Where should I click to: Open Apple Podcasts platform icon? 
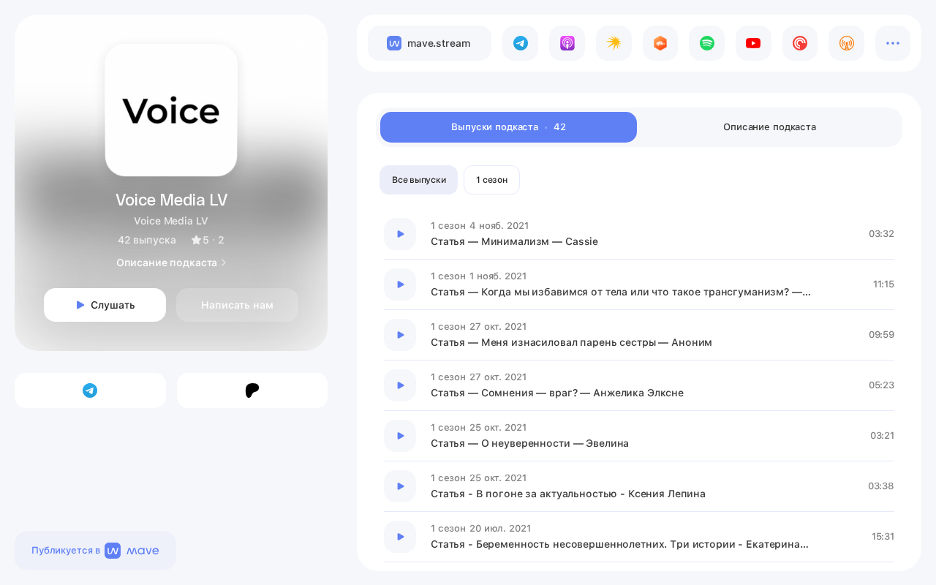click(x=567, y=43)
